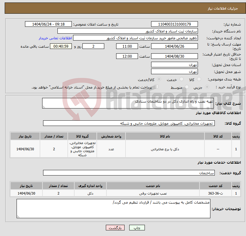The image size is (246, 236).
Task: Click the deadline time field 11:00
Action: (x=127, y=46)
